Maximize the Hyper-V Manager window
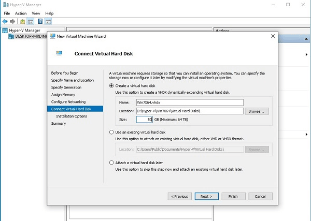This screenshot has width=311, height=221. point(288,5)
